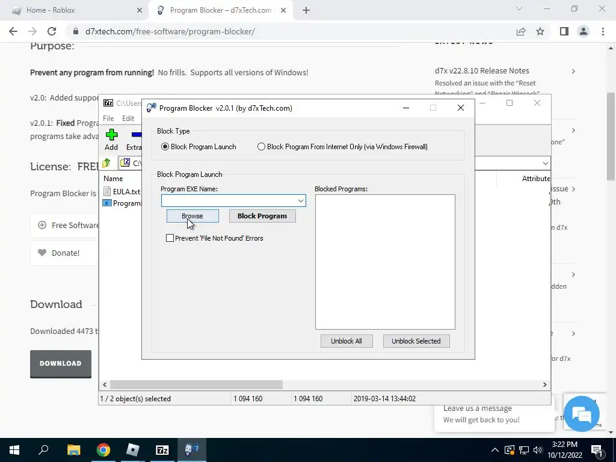Click the Block Program button
Image resolution: width=616 pixels, height=462 pixels.
coord(262,216)
